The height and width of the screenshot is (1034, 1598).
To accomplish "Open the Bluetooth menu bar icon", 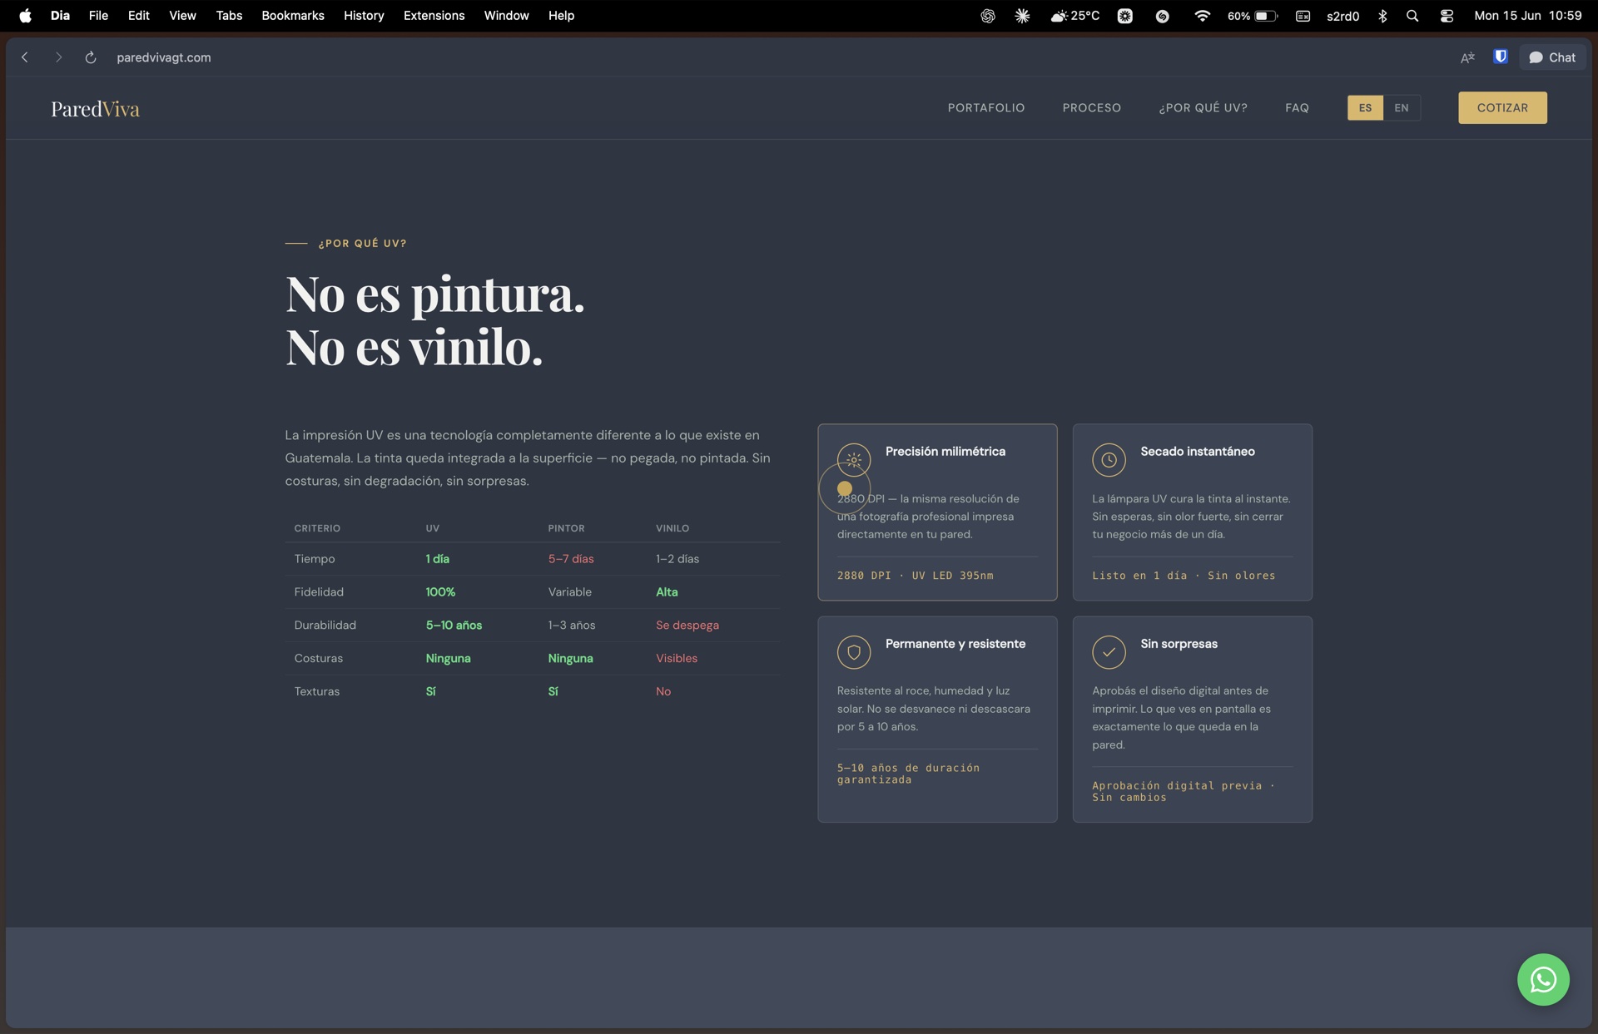I will 1382,15.
